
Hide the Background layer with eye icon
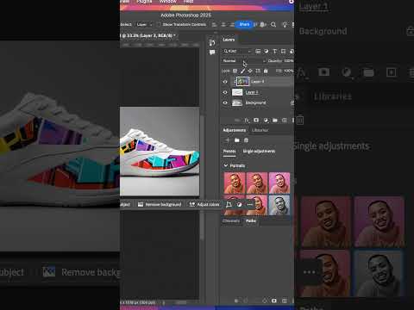coord(225,102)
